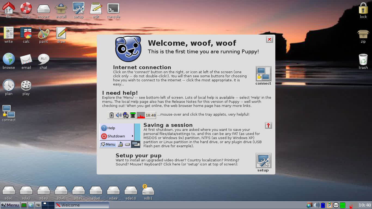Launch the paint palette icon
Image resolution: width=372 pixels, height=209 pixels.
coord(44,33)
